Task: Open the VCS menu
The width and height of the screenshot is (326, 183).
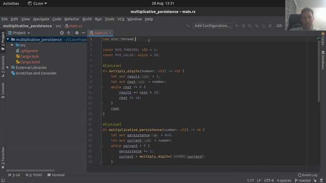Action: (x=121, y=19)
